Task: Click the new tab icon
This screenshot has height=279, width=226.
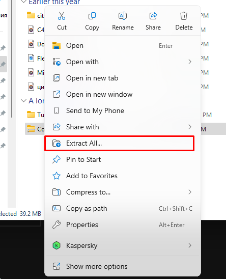Action: coord(56,78)
